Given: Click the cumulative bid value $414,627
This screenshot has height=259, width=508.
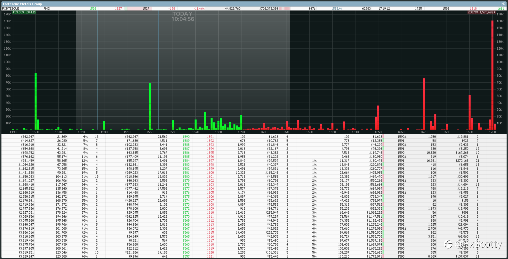Looking at the screenshot, I should [x=27, y=141].
